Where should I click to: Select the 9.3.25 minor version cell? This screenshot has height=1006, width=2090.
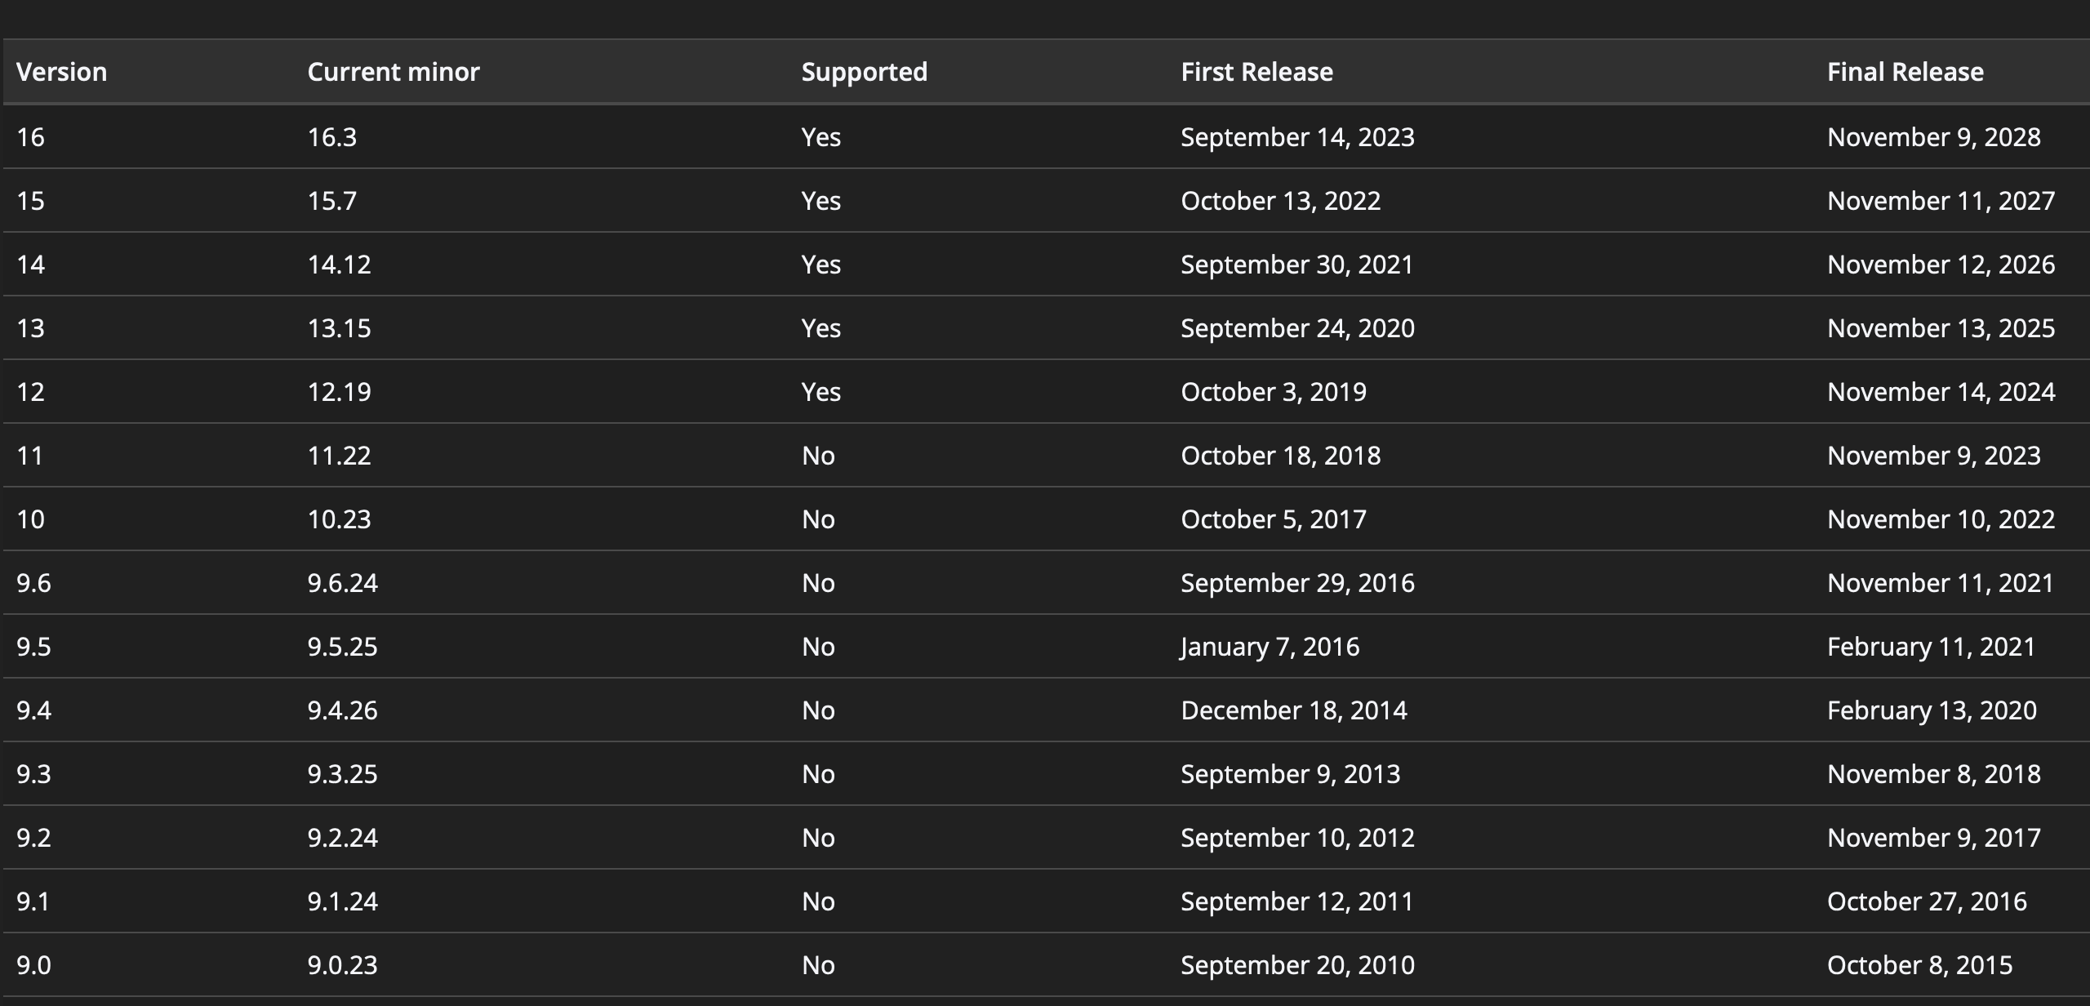pyautogui.click(x=342, y=774)
